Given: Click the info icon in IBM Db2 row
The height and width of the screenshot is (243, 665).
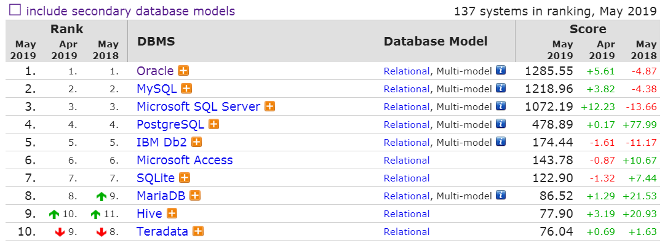Looking at the screenshot, I should 501,141.
